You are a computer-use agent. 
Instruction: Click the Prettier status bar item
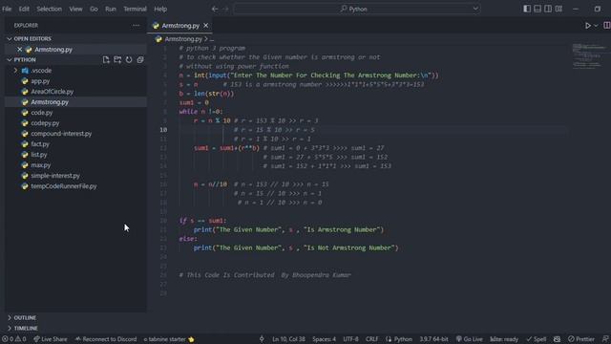(581, 339)
